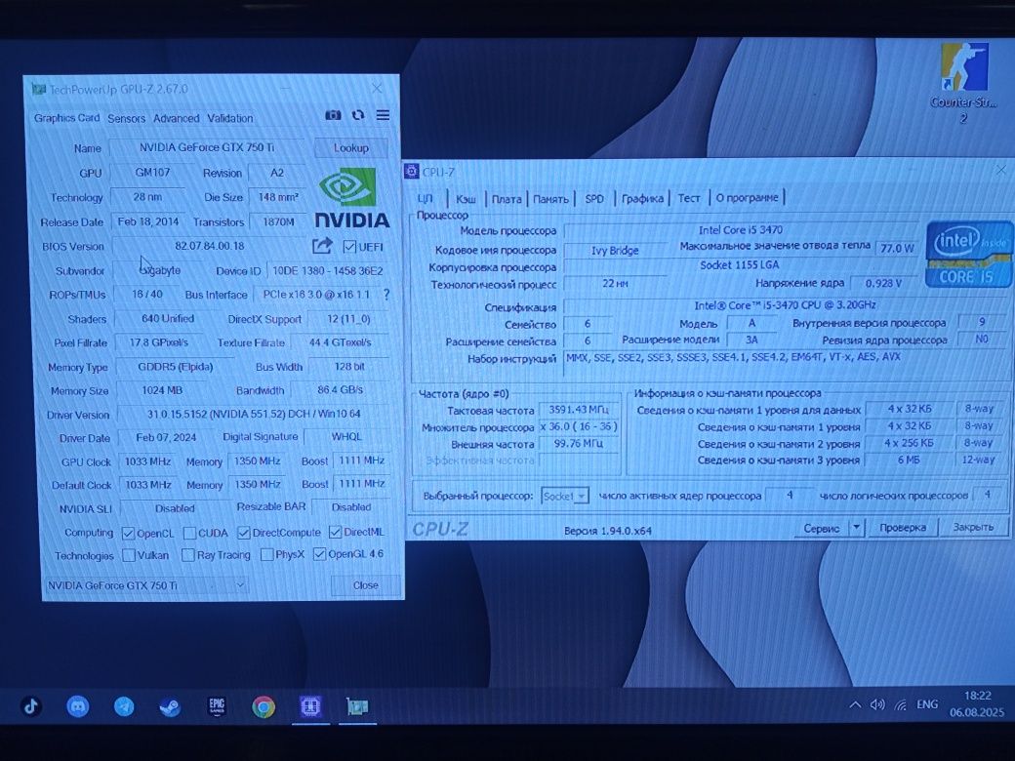
Task: Open the GPU-Z hamburger menu
Action: 384,115
